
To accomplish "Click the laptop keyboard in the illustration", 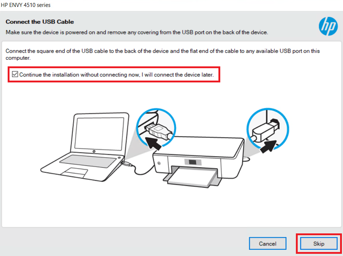I will point(88,161).
